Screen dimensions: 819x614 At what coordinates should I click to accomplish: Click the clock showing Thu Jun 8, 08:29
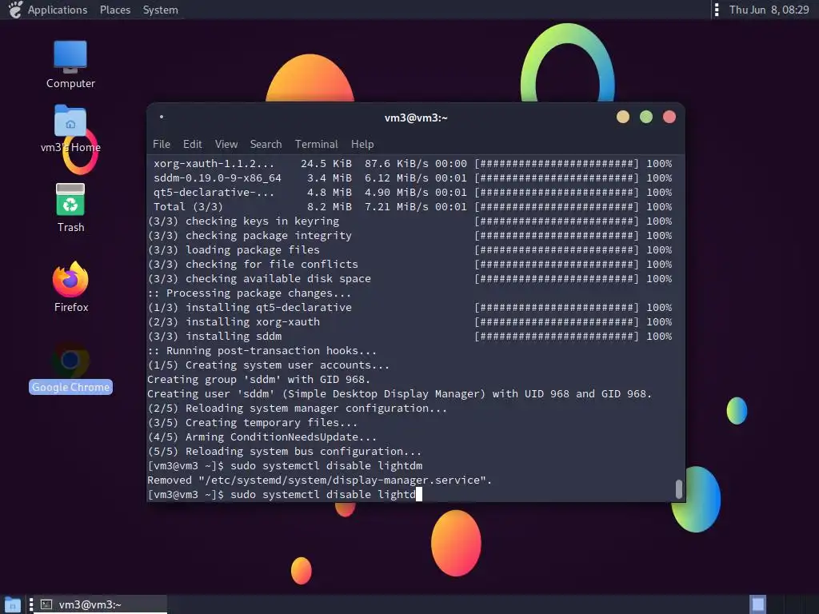pyautogui.click(x=769, y=10)
